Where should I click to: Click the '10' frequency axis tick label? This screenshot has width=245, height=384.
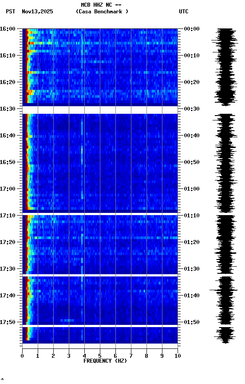178,356
